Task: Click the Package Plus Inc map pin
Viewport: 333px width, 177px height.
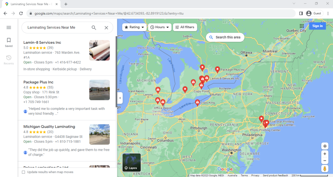Action: click(x=217, y=69)
